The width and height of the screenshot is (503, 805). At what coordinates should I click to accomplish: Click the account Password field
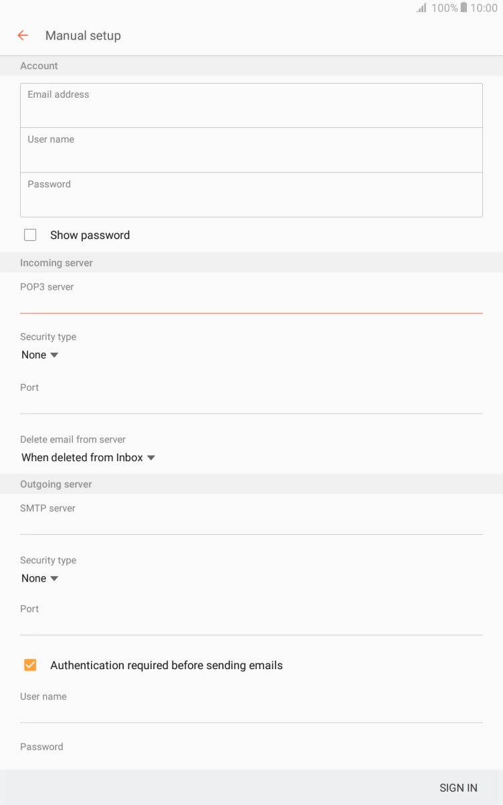coord(251,195)
